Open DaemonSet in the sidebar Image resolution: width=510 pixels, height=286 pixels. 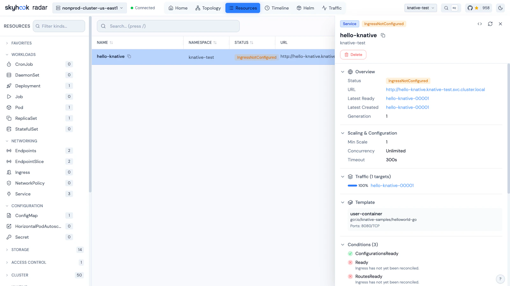pos(40,75)
